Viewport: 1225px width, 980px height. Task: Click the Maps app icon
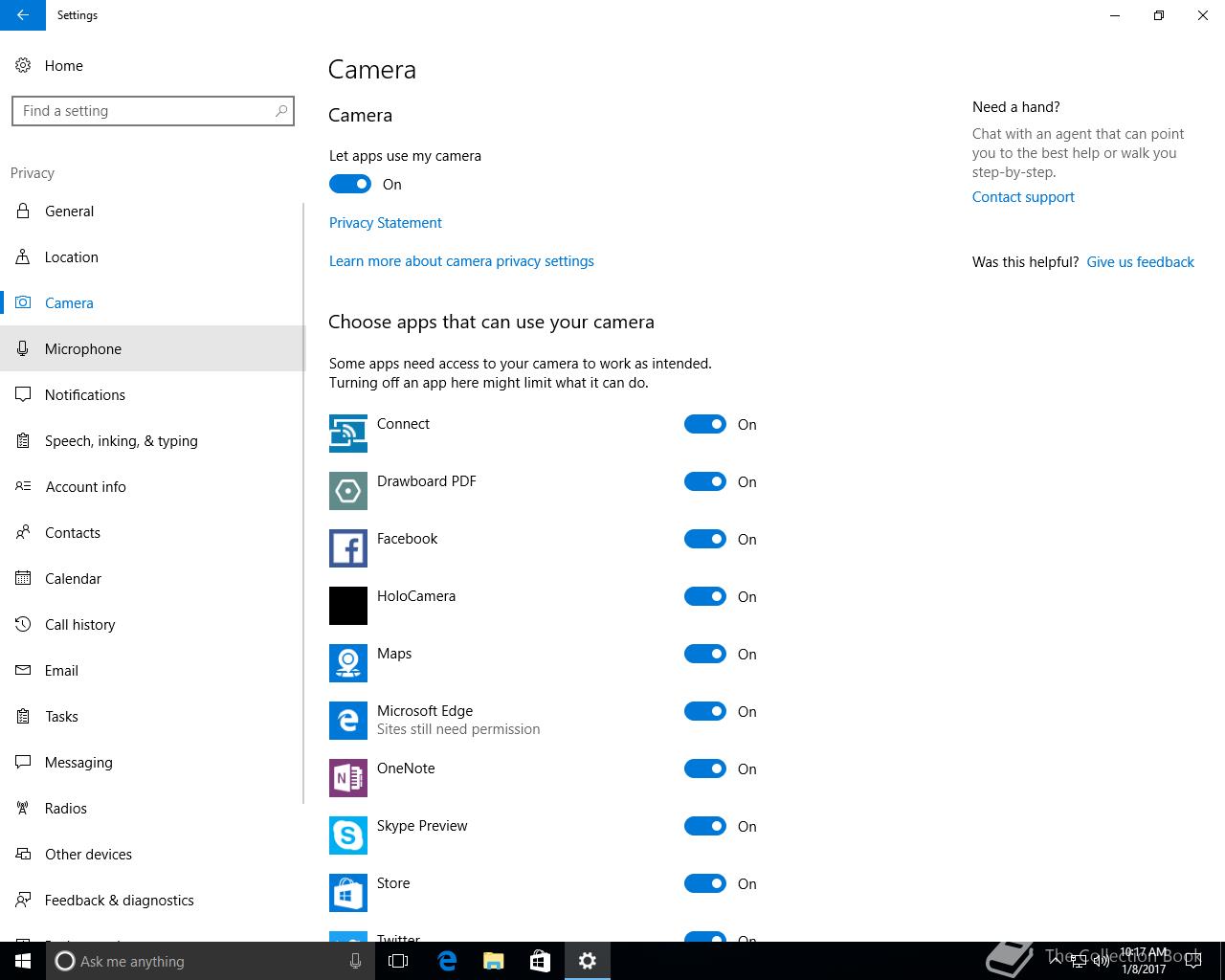(348, 663)
